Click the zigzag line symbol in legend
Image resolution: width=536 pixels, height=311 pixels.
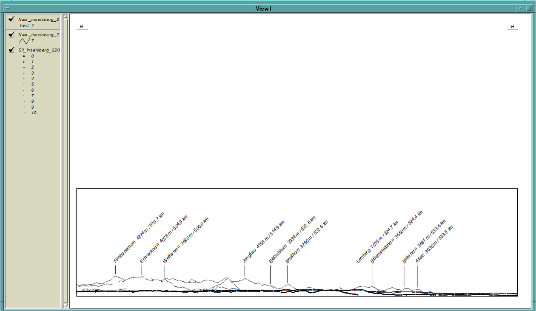click(x=24, y=41)
